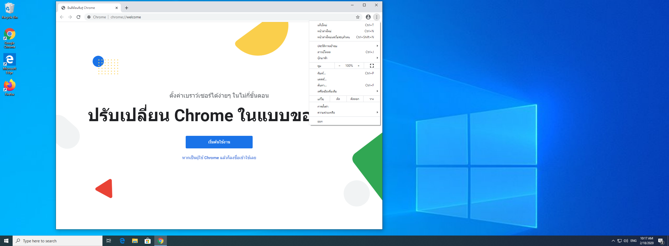Screen dimensions: 669x246
Task: Select the 'แท็บใหม่' (new tab) menu item
Action: pyautogui.click(x=344, y=25)
